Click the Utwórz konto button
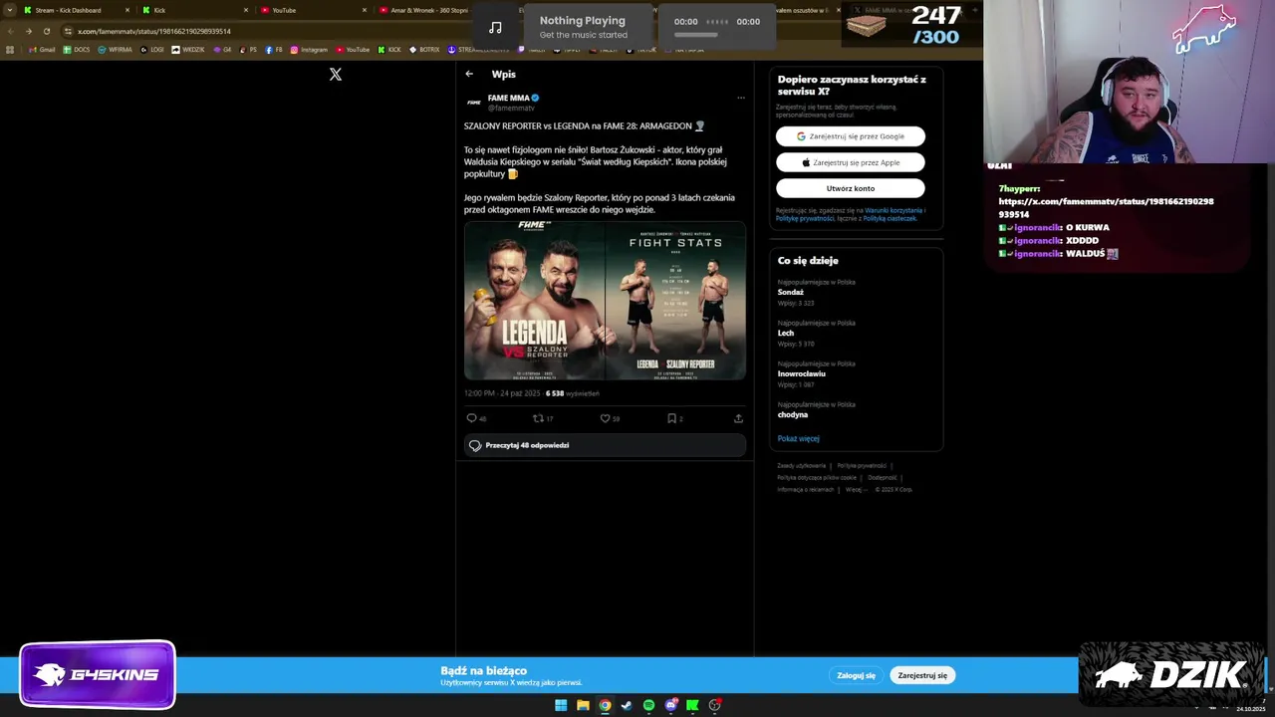Image resolution: width=1275 pixels, height=717 pixels. coord(851,188)
